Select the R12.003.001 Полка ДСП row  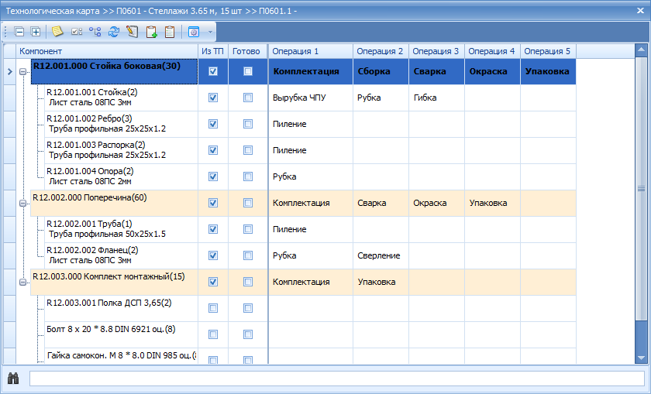pyautogui.click(x=121, y=308)
